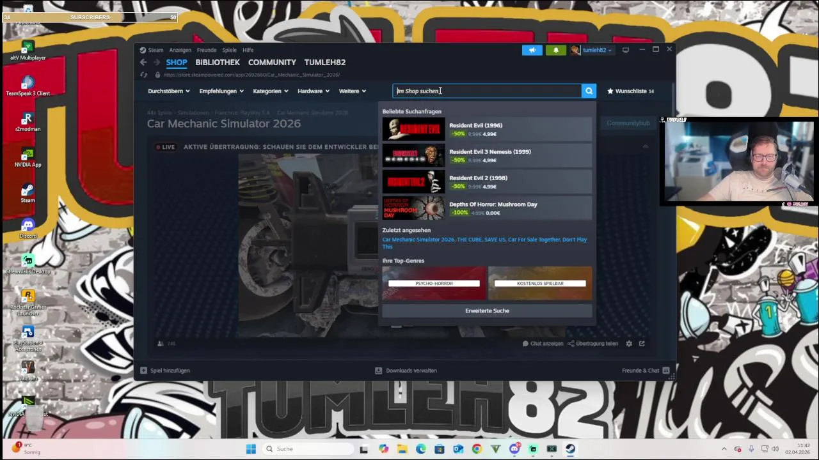Image resolution: width=819 pixels, height=460 pixels.
Task: Click Chat anzeigen
Action: point(543,344)
